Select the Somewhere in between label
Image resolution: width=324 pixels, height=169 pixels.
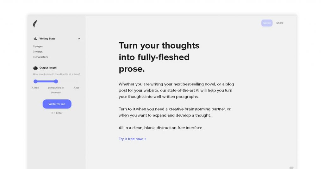click(x=56, y=90)
